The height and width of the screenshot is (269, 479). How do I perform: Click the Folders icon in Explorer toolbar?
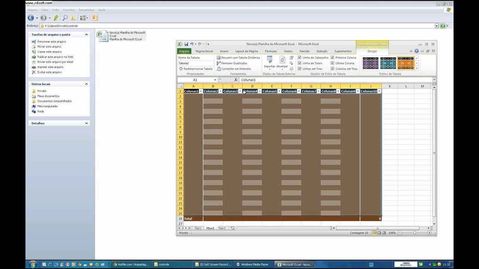73,18
